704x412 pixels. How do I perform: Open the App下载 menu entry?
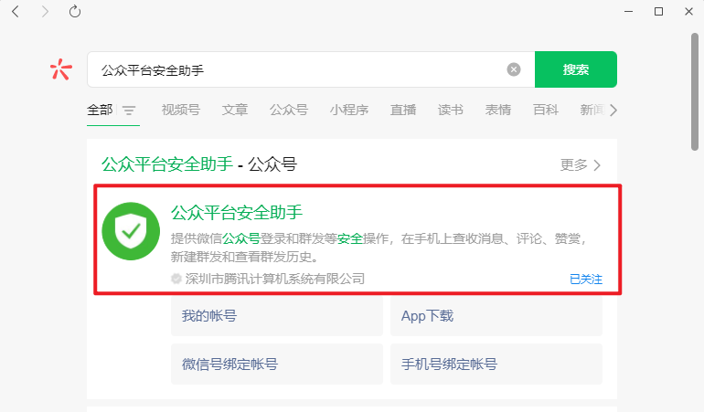496,316
